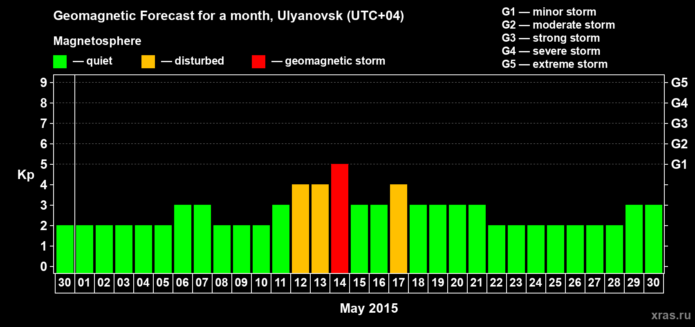This screenshot has width=695, height=327.
Task: Click the disturbed legend label
Action: [199, 61]
